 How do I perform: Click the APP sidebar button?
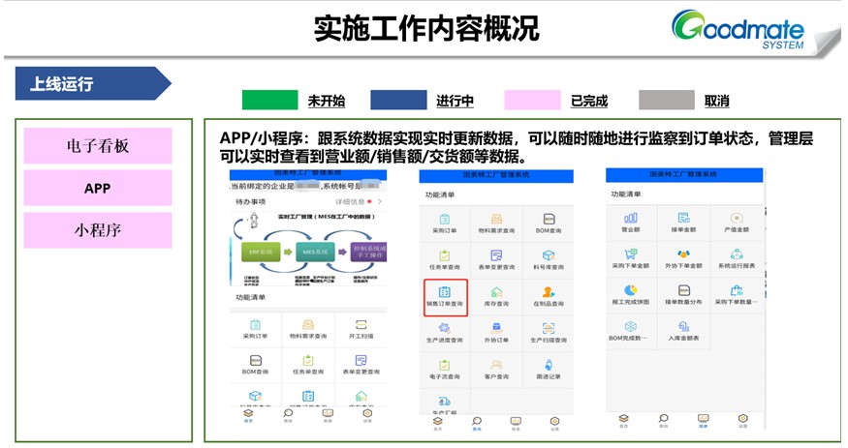(98, 188)
